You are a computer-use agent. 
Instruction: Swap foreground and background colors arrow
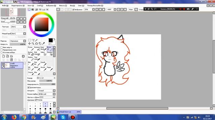coord(54,39)
